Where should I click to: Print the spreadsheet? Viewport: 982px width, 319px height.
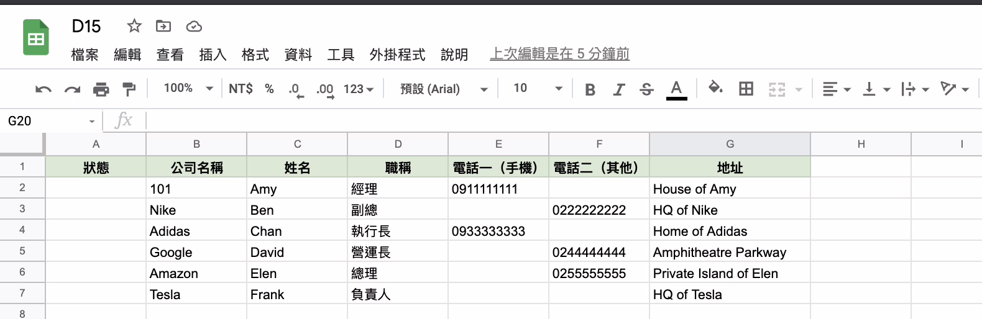tap(101, 89)
